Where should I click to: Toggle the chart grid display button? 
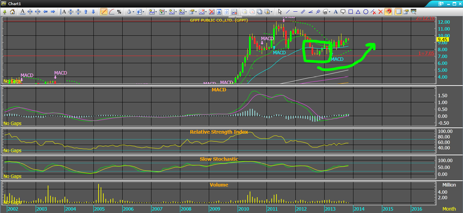pos(398,12)
